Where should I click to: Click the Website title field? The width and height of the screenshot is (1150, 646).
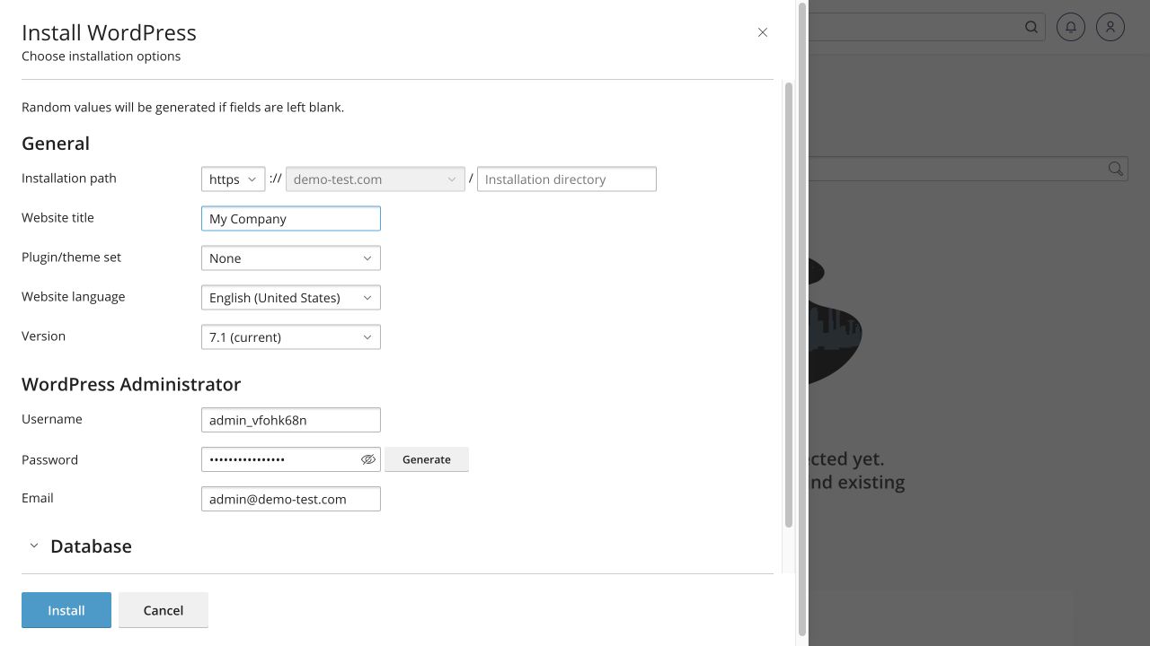(x=291, y=219)
